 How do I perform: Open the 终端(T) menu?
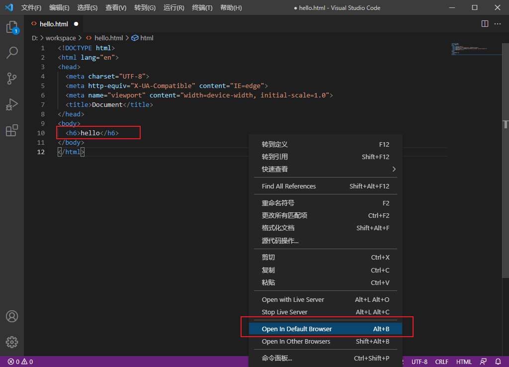pyautogui.click(x=202, y=7)
